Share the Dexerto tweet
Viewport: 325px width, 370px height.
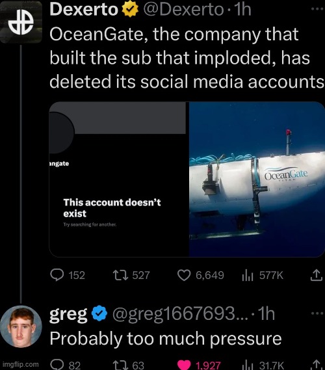pos(317,275)
